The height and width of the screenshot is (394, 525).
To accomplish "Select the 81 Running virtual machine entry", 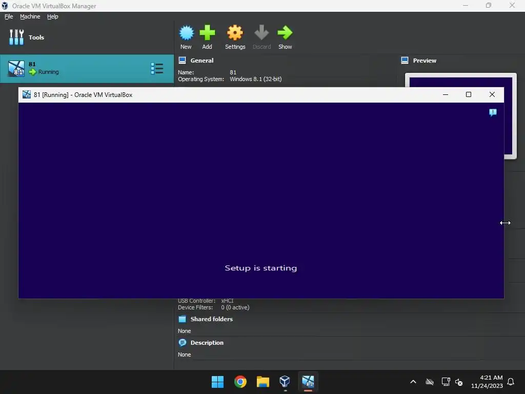I will (x=87, y=68).
